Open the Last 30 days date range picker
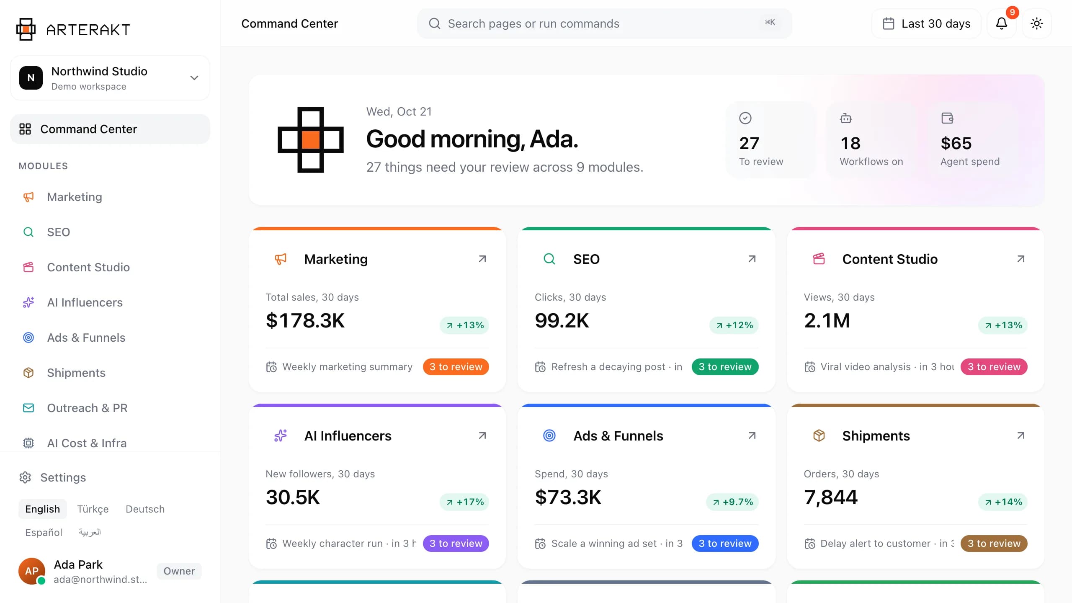The width and height of the screenshot is (1072, 603). point(926,23)
